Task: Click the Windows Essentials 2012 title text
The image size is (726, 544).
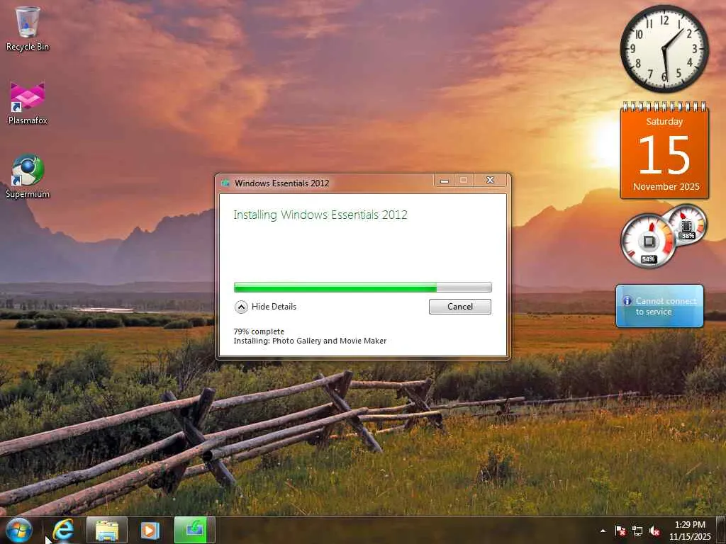Action: (x=281, y=183)
